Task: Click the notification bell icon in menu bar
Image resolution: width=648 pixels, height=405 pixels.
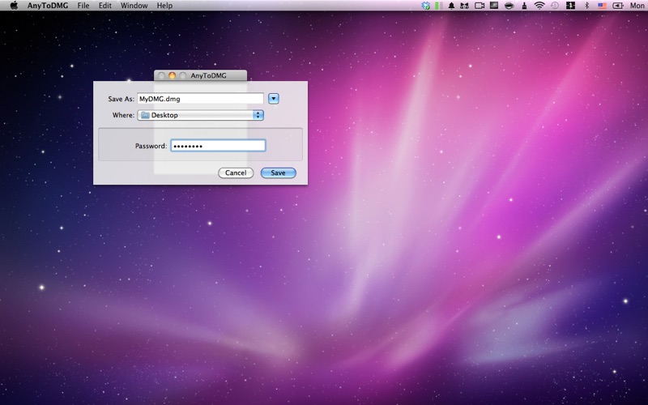Action: coord(451,6)
